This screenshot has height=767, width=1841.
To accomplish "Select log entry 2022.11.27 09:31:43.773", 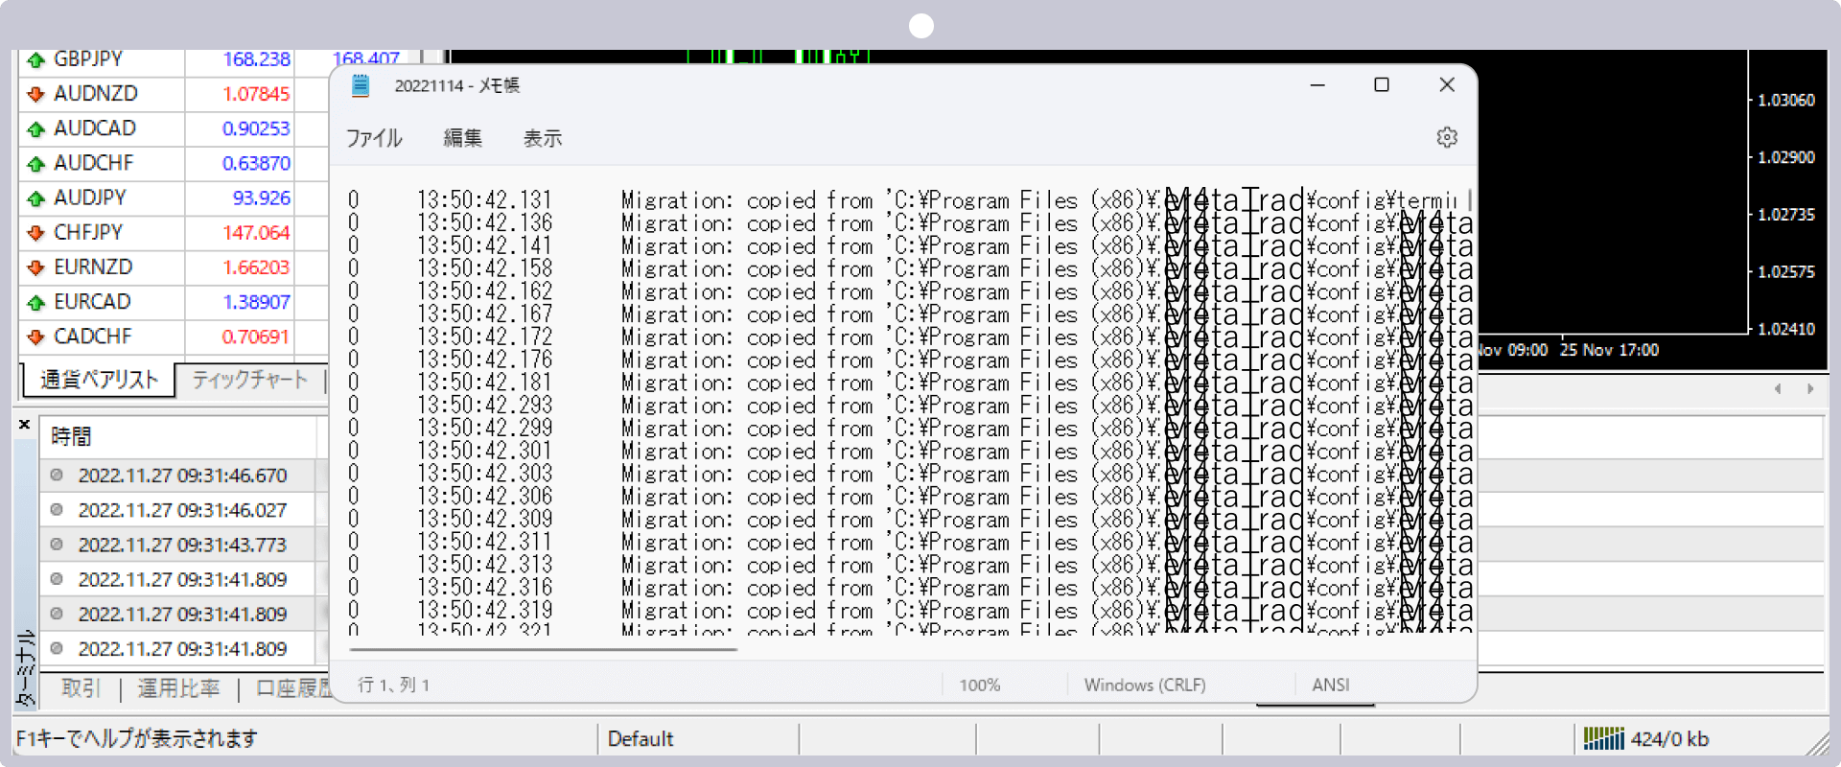I will [182, 545].
